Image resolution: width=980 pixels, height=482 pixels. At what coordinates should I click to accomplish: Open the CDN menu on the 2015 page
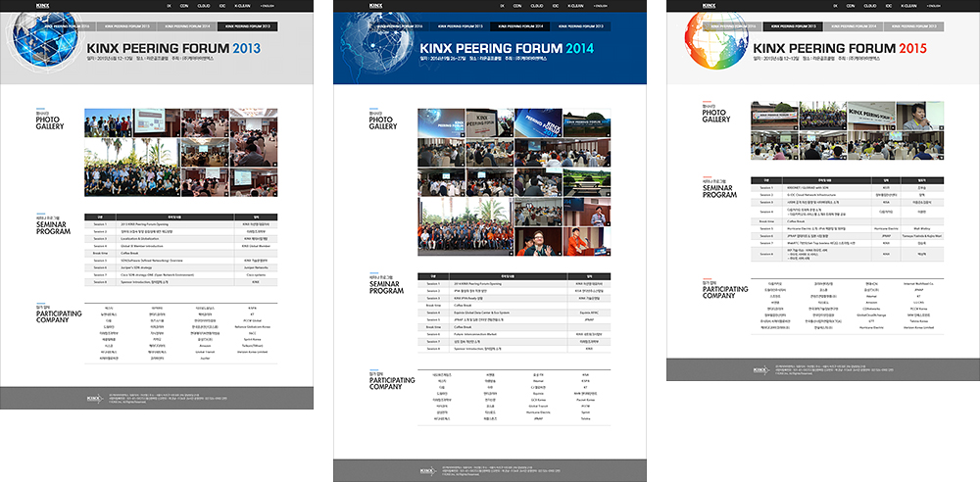pyautogui.click(x=851, y=6)
